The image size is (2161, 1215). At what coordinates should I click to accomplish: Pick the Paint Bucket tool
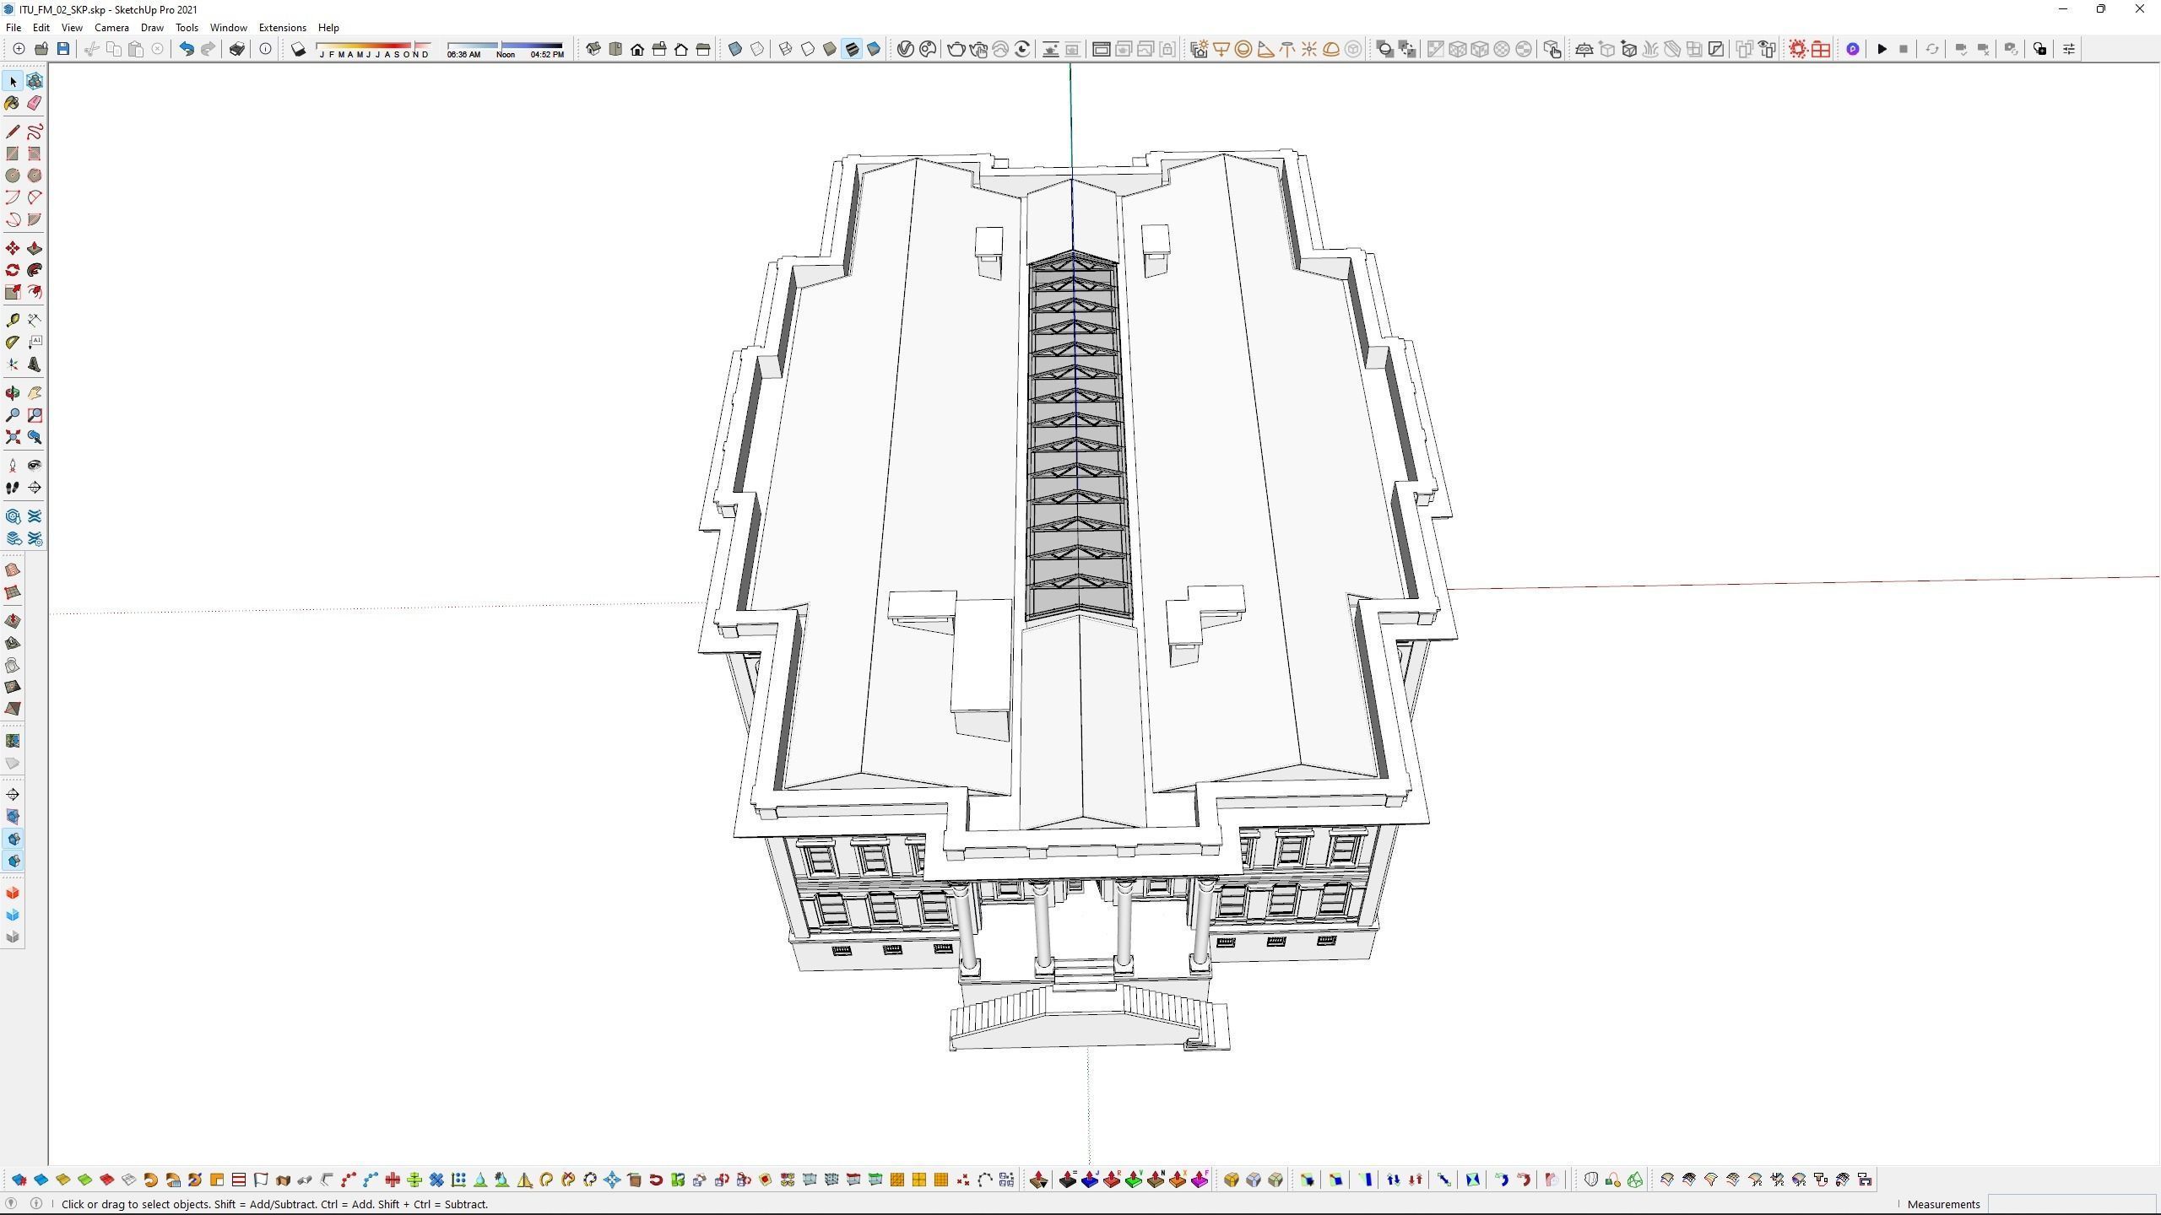tap(13, 103)
